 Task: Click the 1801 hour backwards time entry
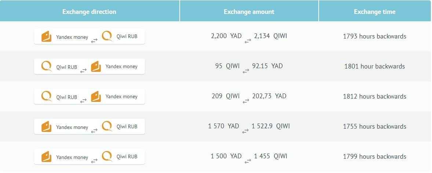[375, 66]
